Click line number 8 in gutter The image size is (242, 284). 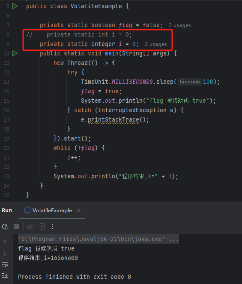pos(8,35)
